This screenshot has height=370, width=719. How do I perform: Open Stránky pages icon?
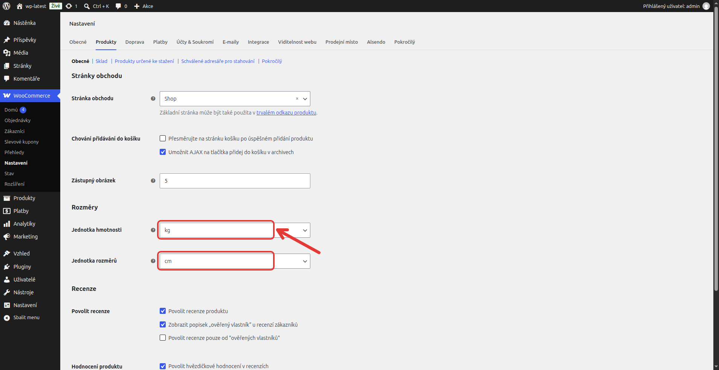(x=7, y=66)
